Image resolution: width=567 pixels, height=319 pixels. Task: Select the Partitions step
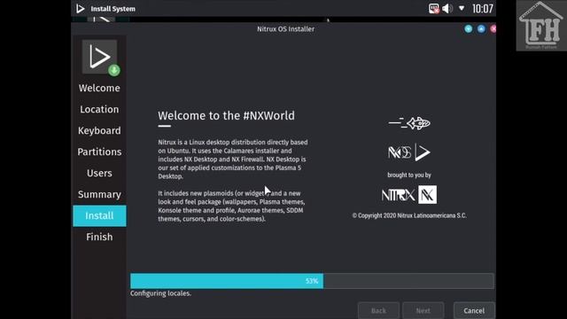coord(99,152)
